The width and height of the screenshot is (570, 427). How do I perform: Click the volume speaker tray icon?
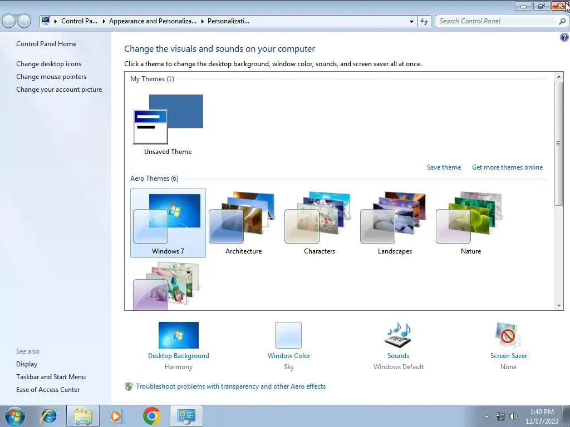pyautogui.click(x=513, y=416)
